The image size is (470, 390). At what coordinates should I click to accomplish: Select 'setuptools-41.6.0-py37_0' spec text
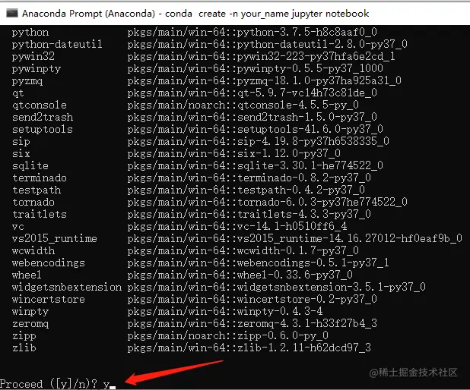click(x=310, y=129)
